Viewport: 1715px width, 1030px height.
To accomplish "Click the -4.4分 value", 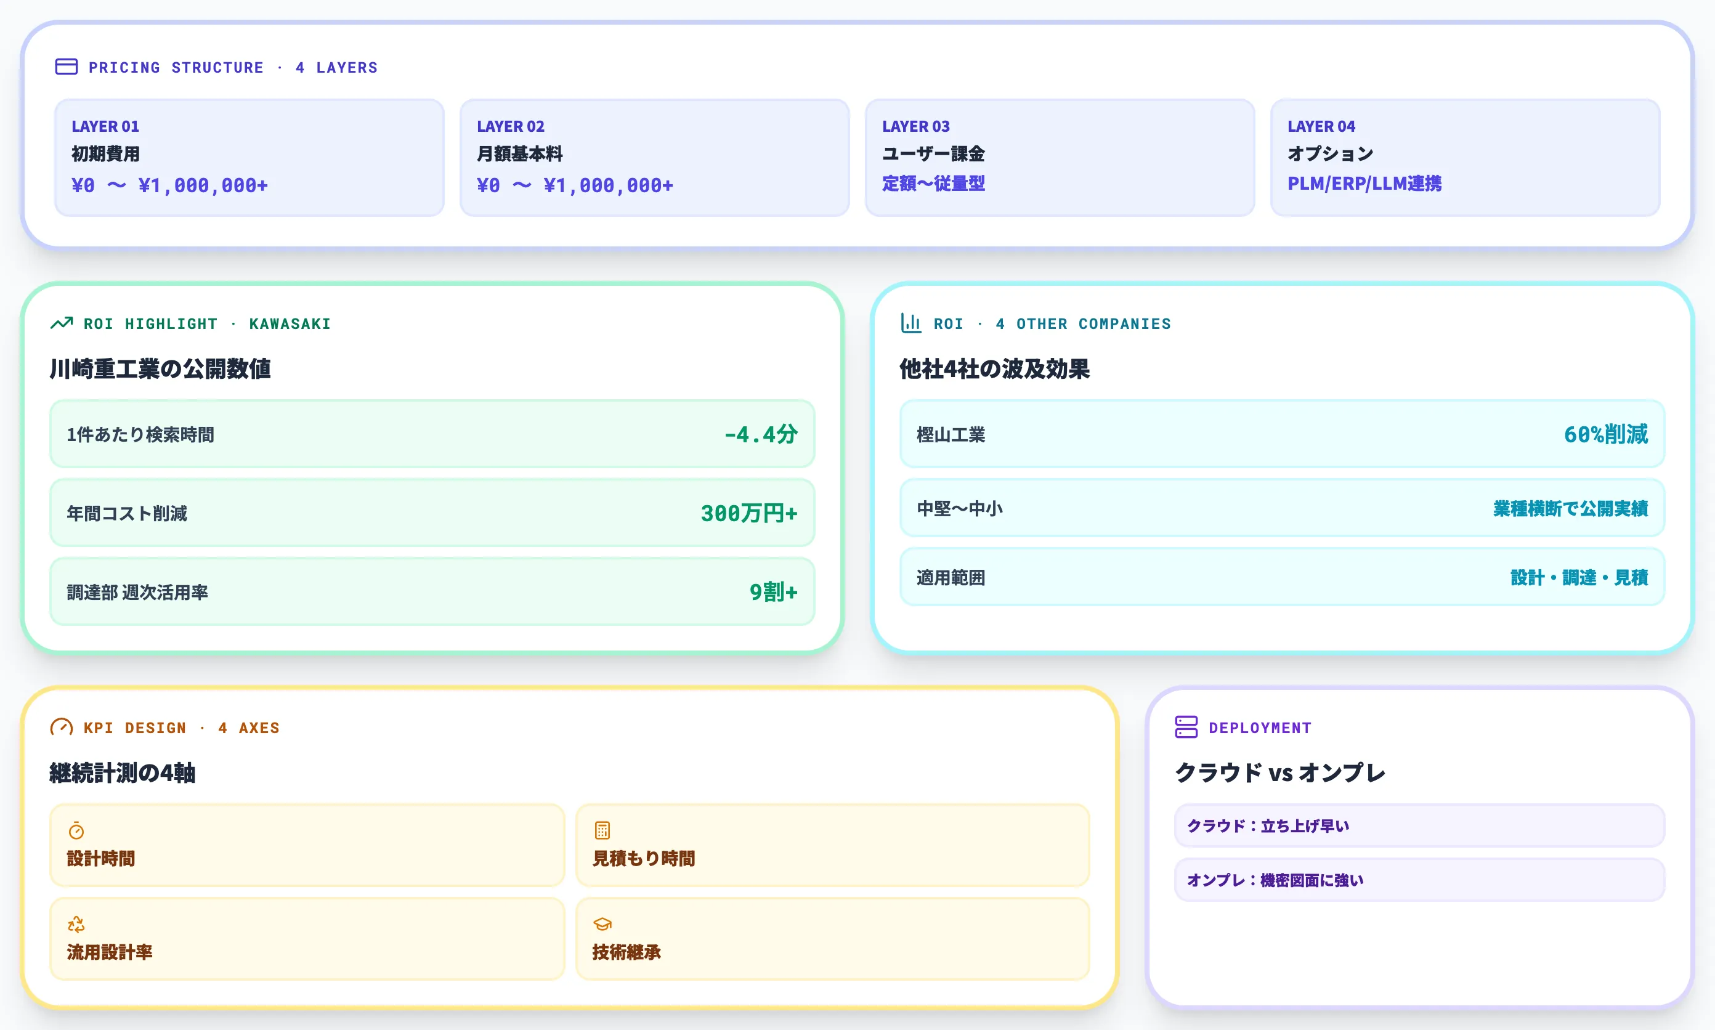I will pos(761,434).
